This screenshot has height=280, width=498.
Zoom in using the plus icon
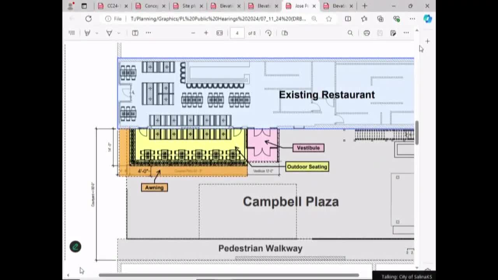[x=206, y=33]
